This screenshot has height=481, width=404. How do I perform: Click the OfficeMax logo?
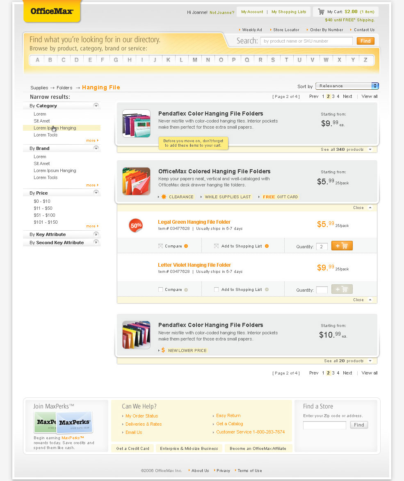pos(52,11)
